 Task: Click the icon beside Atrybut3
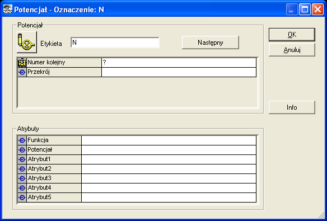coord(22,178)
